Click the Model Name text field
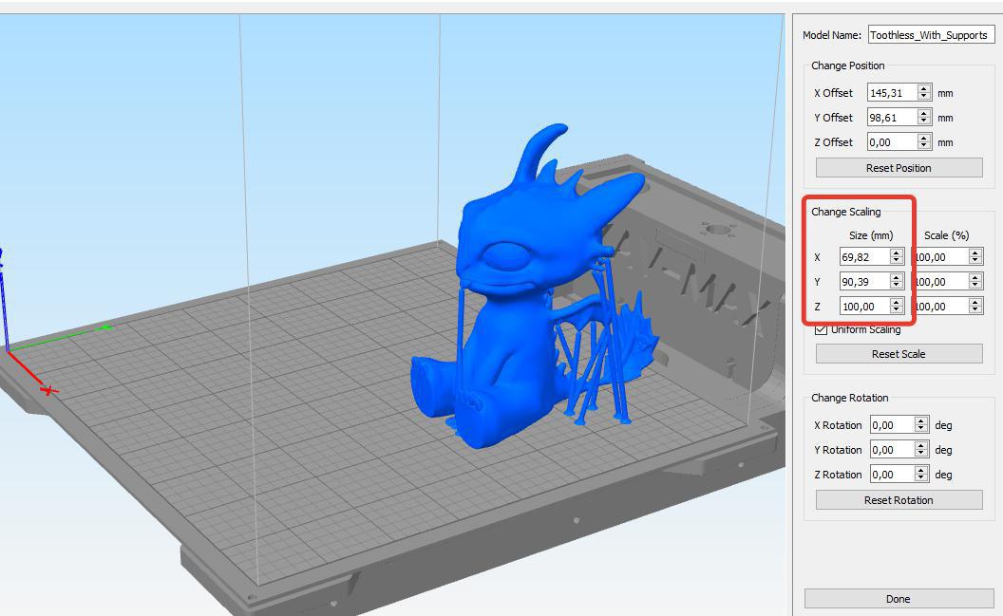This screenshot has height=616, width=1003. tap(931, 35)
